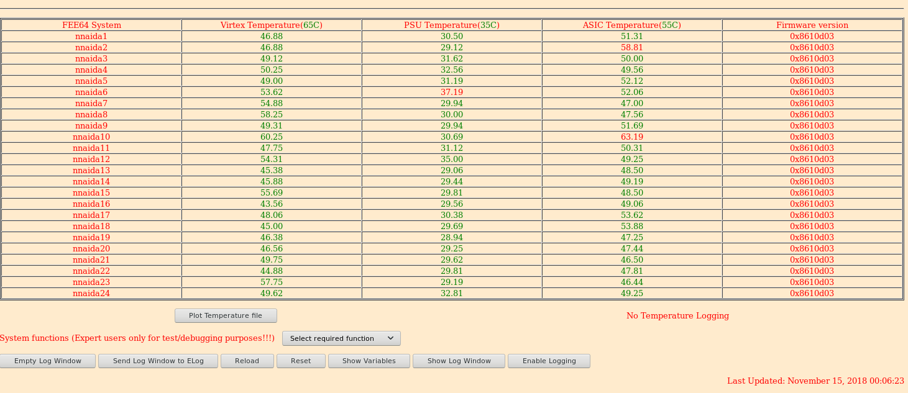Screen dimensions: 908x393
Task: Click the nnaida16 row label
Action: 91,204
